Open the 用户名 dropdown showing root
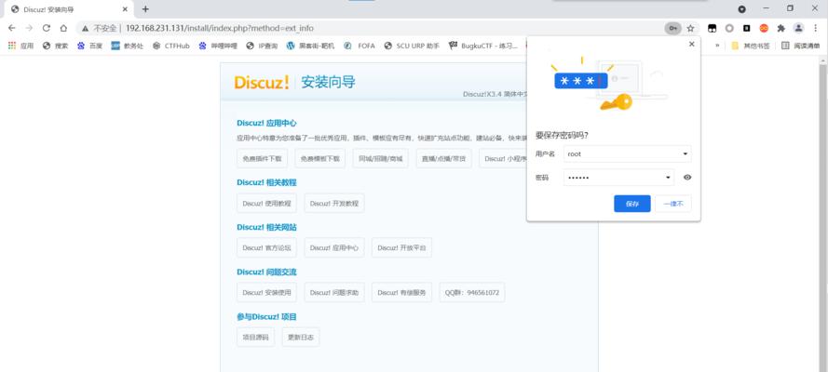The height and width of the screenshot is (372, 828). click(628, 153)
